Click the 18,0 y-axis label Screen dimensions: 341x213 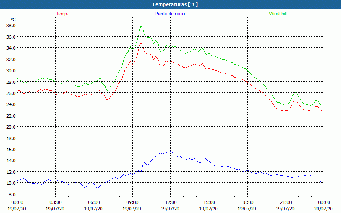(x=12, y=138)
